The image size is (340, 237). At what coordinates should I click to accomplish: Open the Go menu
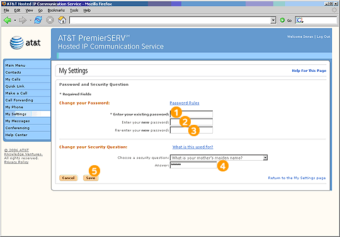click(40, 11)
